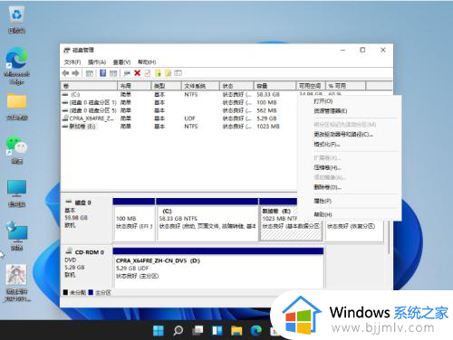Select the (C:) volume row in list
Viewport: 453px width, 340px height.
[178, 95]
